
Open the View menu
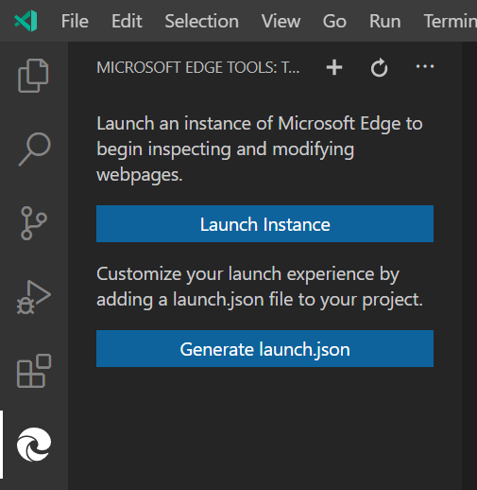coord(281,21)
